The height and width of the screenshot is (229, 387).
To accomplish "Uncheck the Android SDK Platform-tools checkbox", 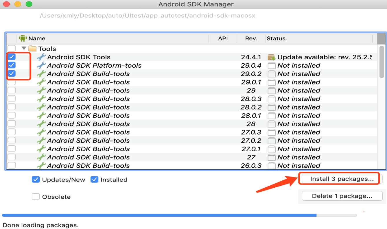I will 12,65.
